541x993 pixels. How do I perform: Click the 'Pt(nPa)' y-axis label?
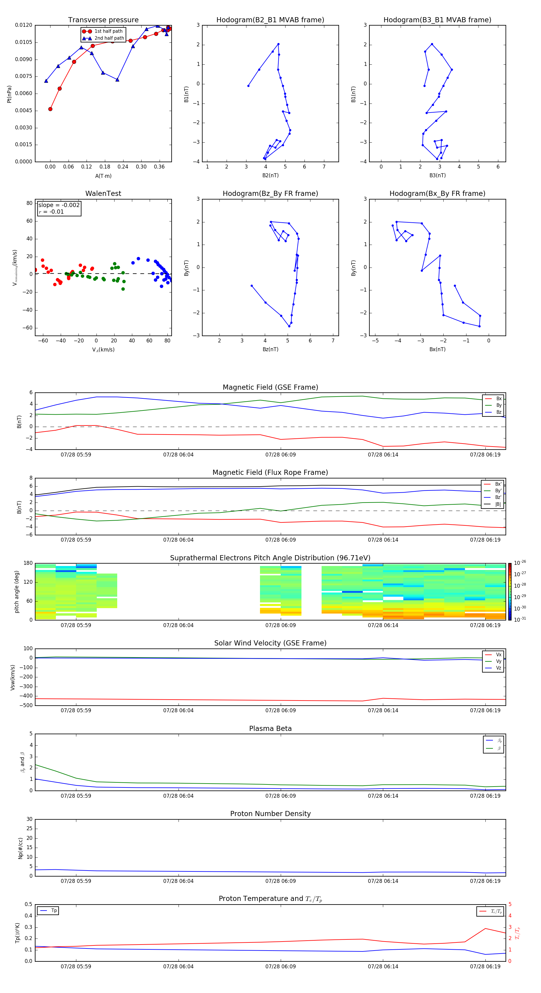9,94
